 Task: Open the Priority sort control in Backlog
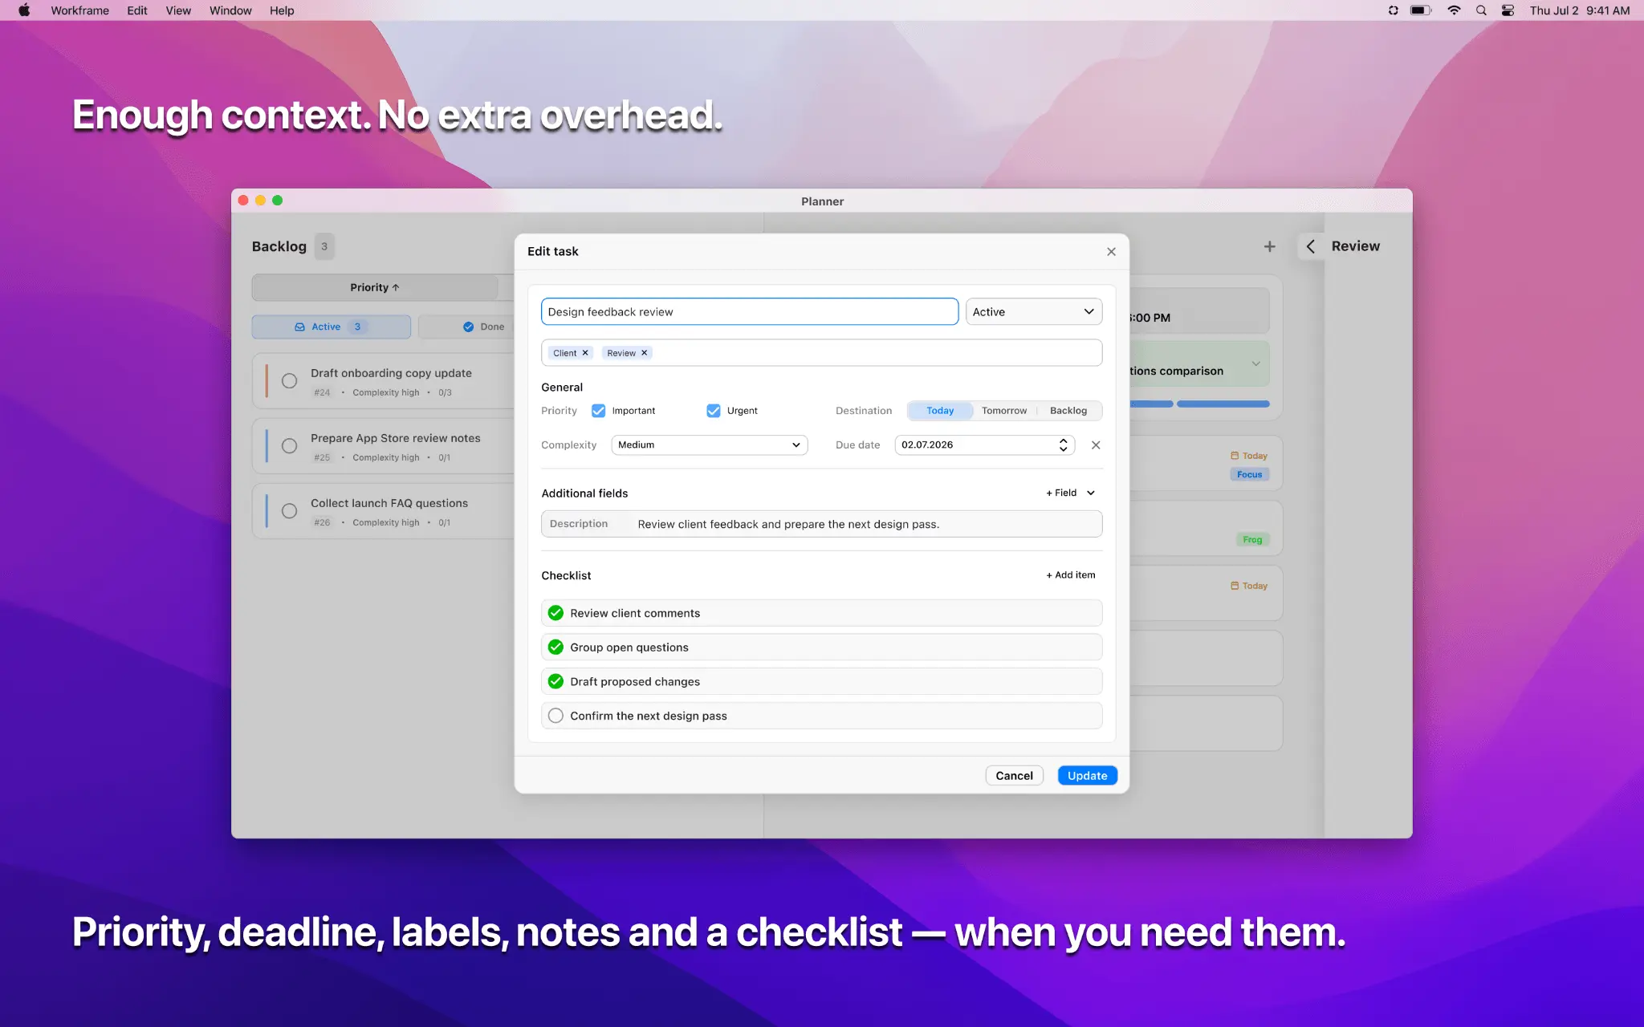pos(375,288)
